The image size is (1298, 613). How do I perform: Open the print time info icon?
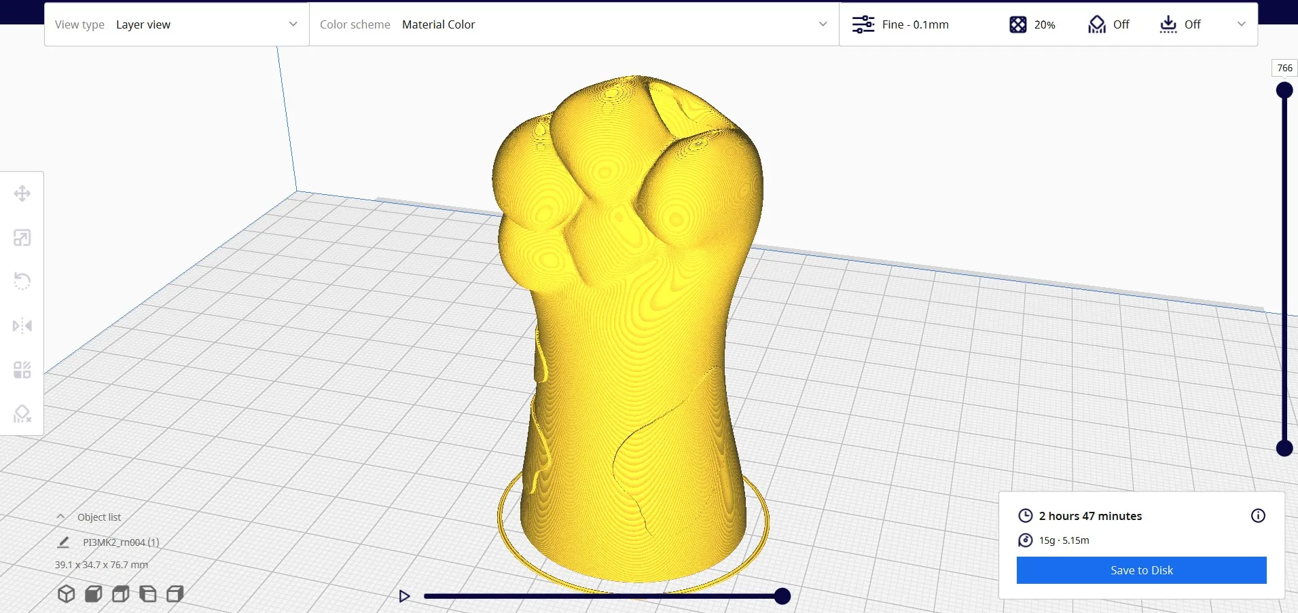[1258, 516]
